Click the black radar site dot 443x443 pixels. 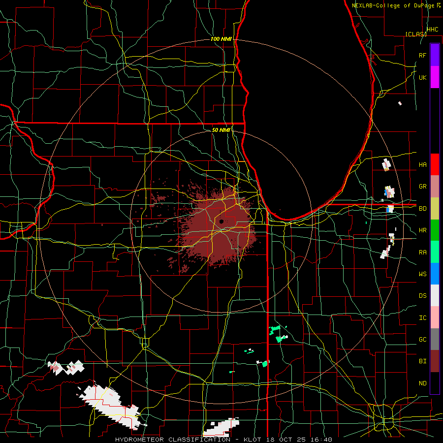(x=221, y=221)
